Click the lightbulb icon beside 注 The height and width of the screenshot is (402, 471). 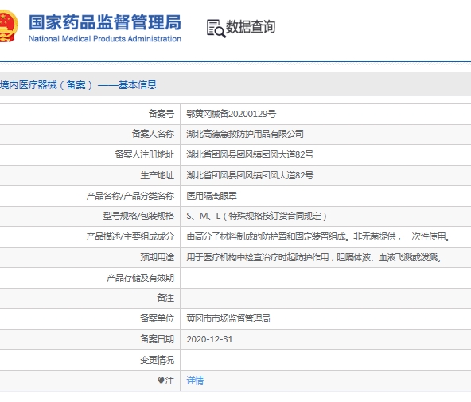click(x=161, y=381)
